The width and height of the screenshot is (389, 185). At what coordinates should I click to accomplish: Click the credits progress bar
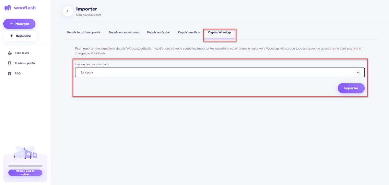25,166
